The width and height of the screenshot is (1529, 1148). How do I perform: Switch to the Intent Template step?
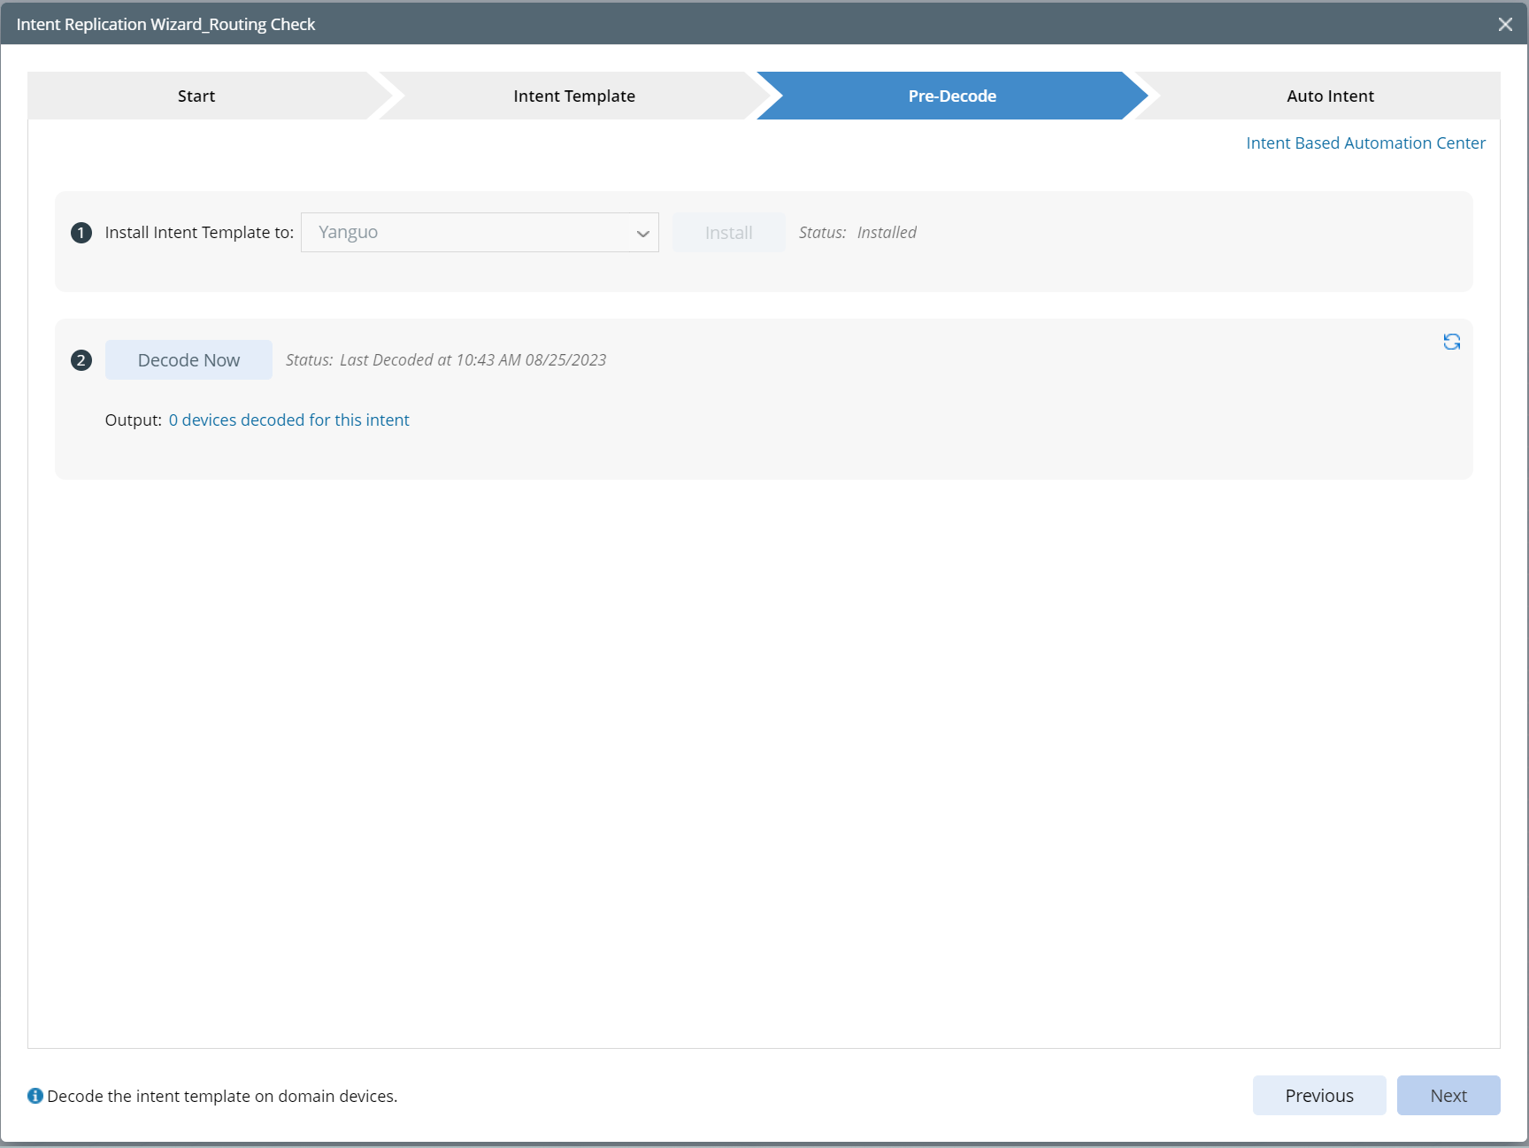click(x=573, y=96)
